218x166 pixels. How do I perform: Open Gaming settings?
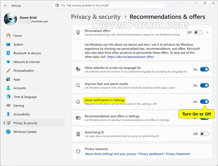point(35,106)
